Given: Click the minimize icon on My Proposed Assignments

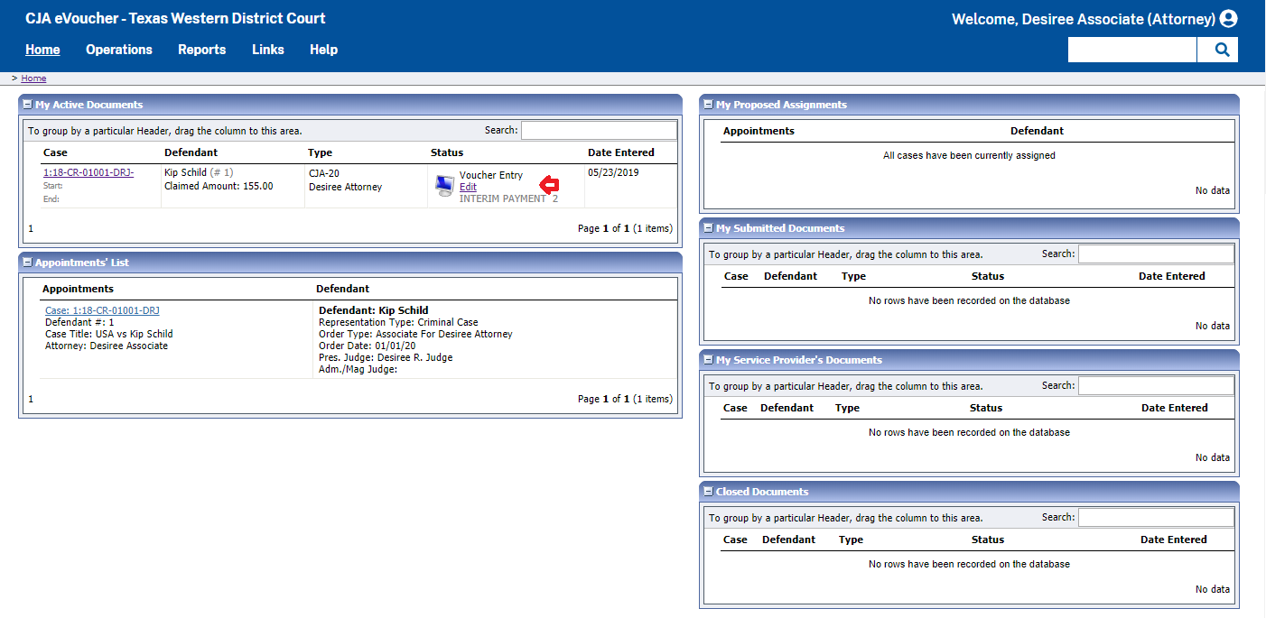Looking at the screenshot, I should 708,104.
